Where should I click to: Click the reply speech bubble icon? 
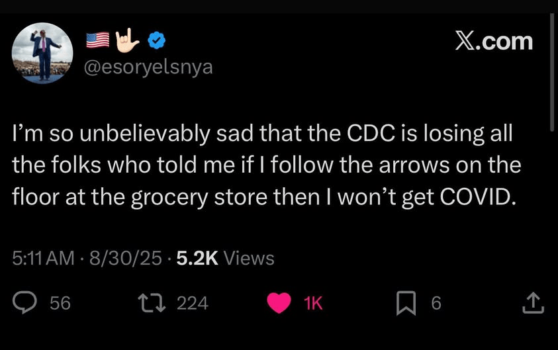(x=25, y=303)
